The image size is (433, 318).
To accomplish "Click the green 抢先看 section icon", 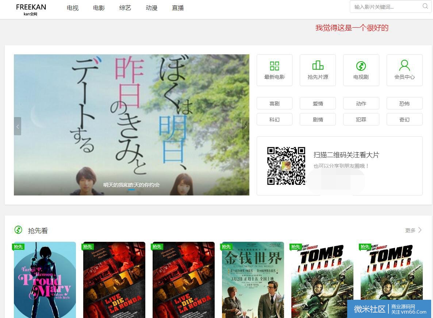I will point(18,230).
